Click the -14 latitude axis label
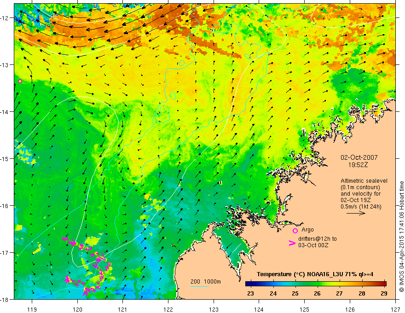Screen dimensions: 405x313 [x=5, y=112]
